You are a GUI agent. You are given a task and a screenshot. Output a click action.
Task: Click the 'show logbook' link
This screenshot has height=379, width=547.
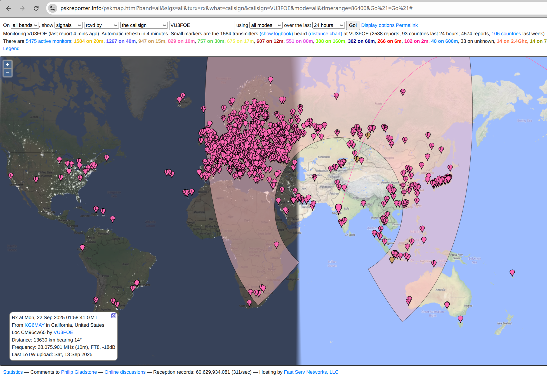click(x=276, y=34)
